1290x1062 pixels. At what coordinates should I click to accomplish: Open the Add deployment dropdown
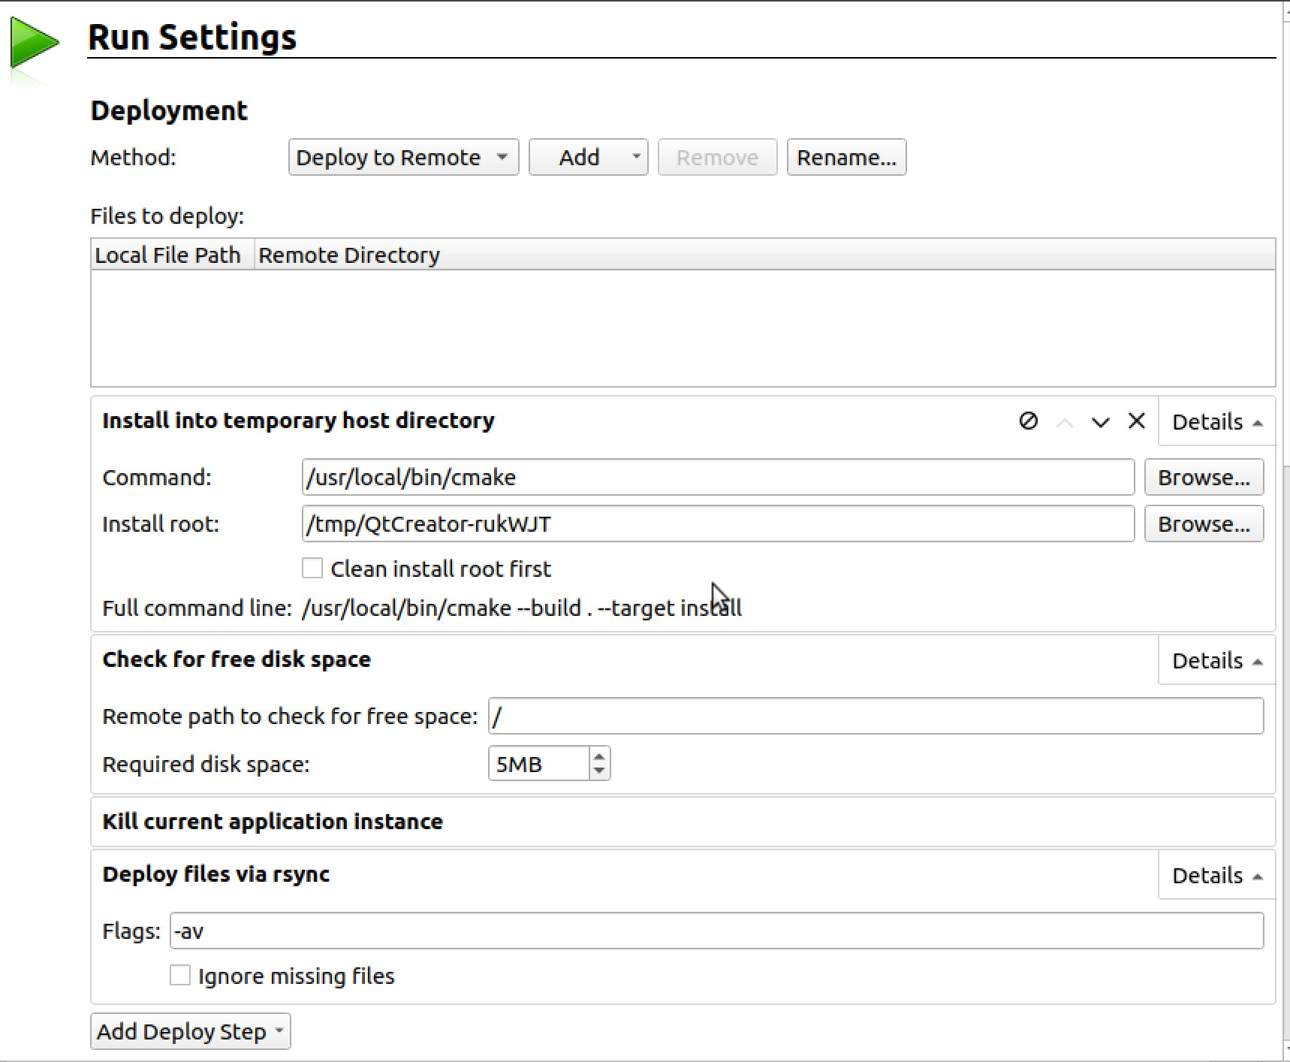(x=588, y=158)
